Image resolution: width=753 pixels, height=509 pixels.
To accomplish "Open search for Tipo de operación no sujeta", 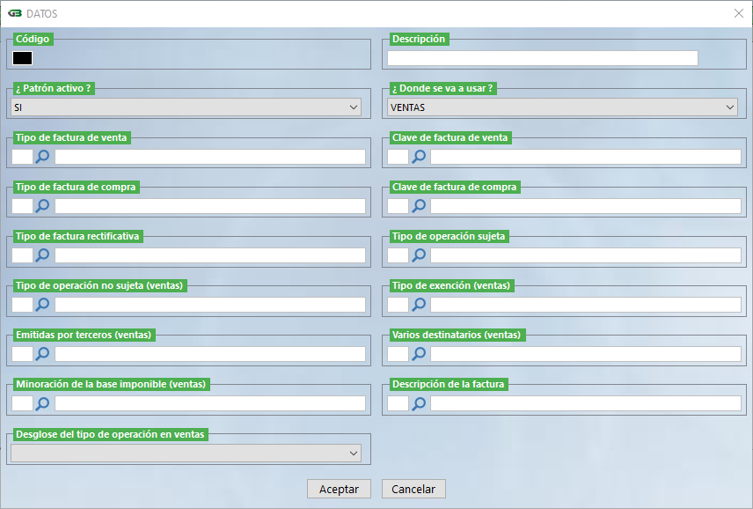I will (x=43, y=305).
